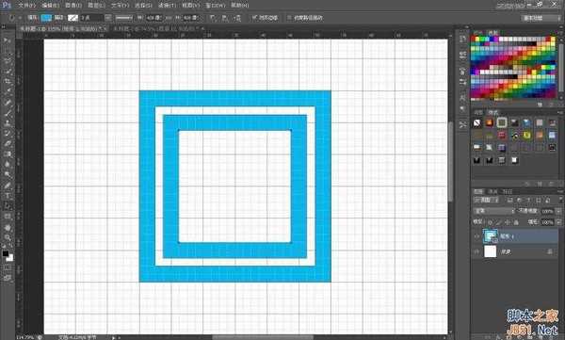Expand the layer opacity 100% dropdown arrow
Screen dimensions: 565x340
coord(558,211)
